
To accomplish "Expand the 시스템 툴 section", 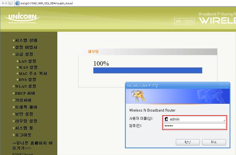I will point(23,128).
